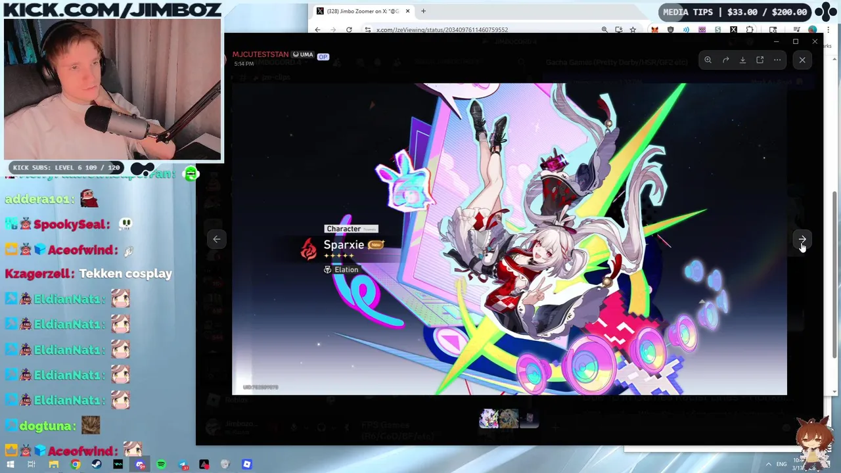Expand the system tray hidden icons chevron
The width and height of the screenshot is (841, 473).
pyautogui.click(x=767, y=464)
